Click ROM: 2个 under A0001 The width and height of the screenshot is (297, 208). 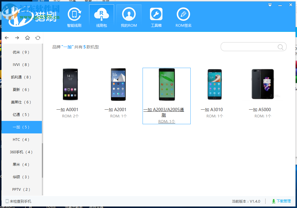point(70,116)
